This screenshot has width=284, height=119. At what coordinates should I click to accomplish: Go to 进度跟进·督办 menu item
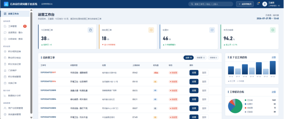pyautogui.click(x=15, y=33)
